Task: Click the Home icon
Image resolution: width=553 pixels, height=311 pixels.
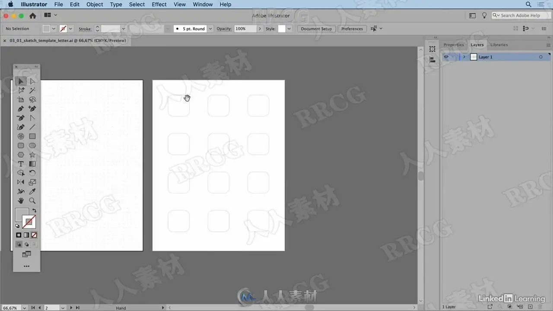Action: [x=32, y=16]
